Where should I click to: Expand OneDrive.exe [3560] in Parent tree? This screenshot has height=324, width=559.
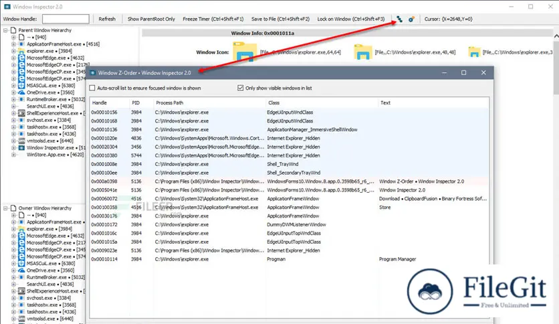click(13, 92)
